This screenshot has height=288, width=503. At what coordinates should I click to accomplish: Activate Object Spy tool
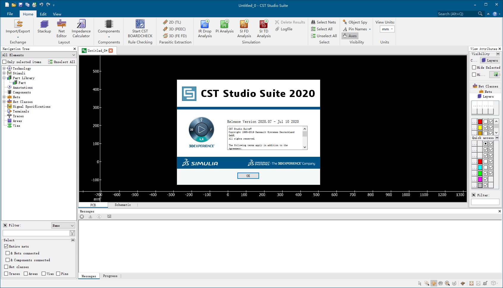pyautogui.click(x=355, y=22)
